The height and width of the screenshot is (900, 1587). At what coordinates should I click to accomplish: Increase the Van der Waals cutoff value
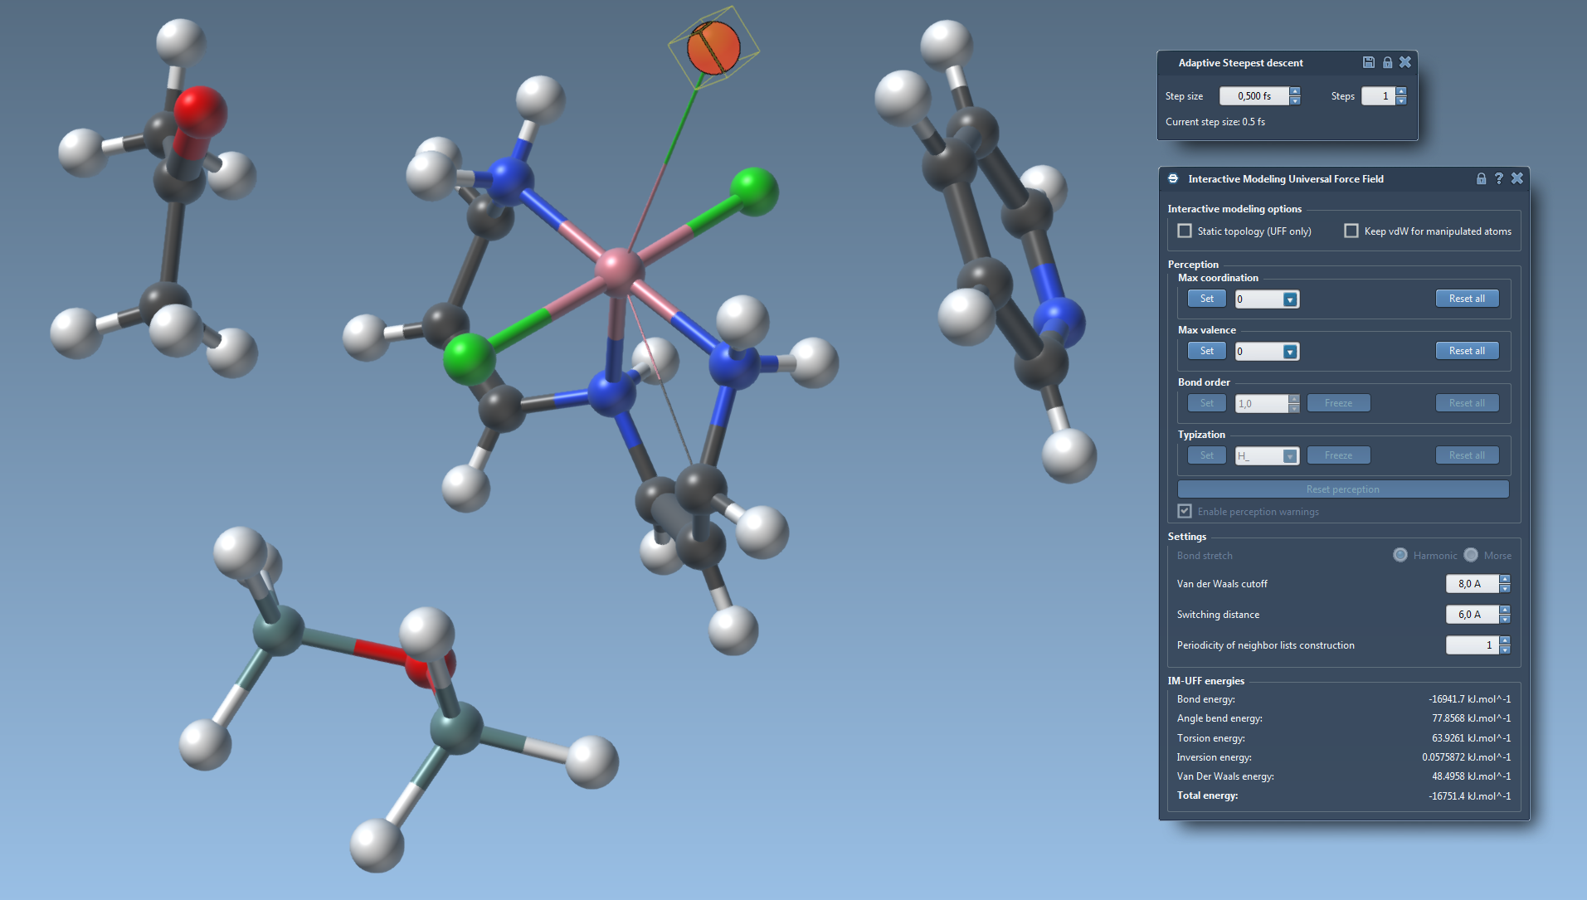tap(1505, 579)
